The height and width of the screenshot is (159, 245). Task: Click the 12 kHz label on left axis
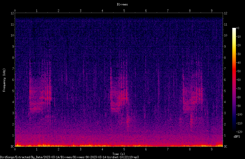click(12, 13)
